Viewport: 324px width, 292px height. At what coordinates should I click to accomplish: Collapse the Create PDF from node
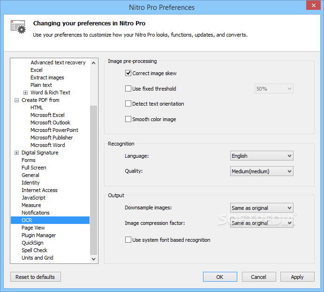(x=16, y=100)
